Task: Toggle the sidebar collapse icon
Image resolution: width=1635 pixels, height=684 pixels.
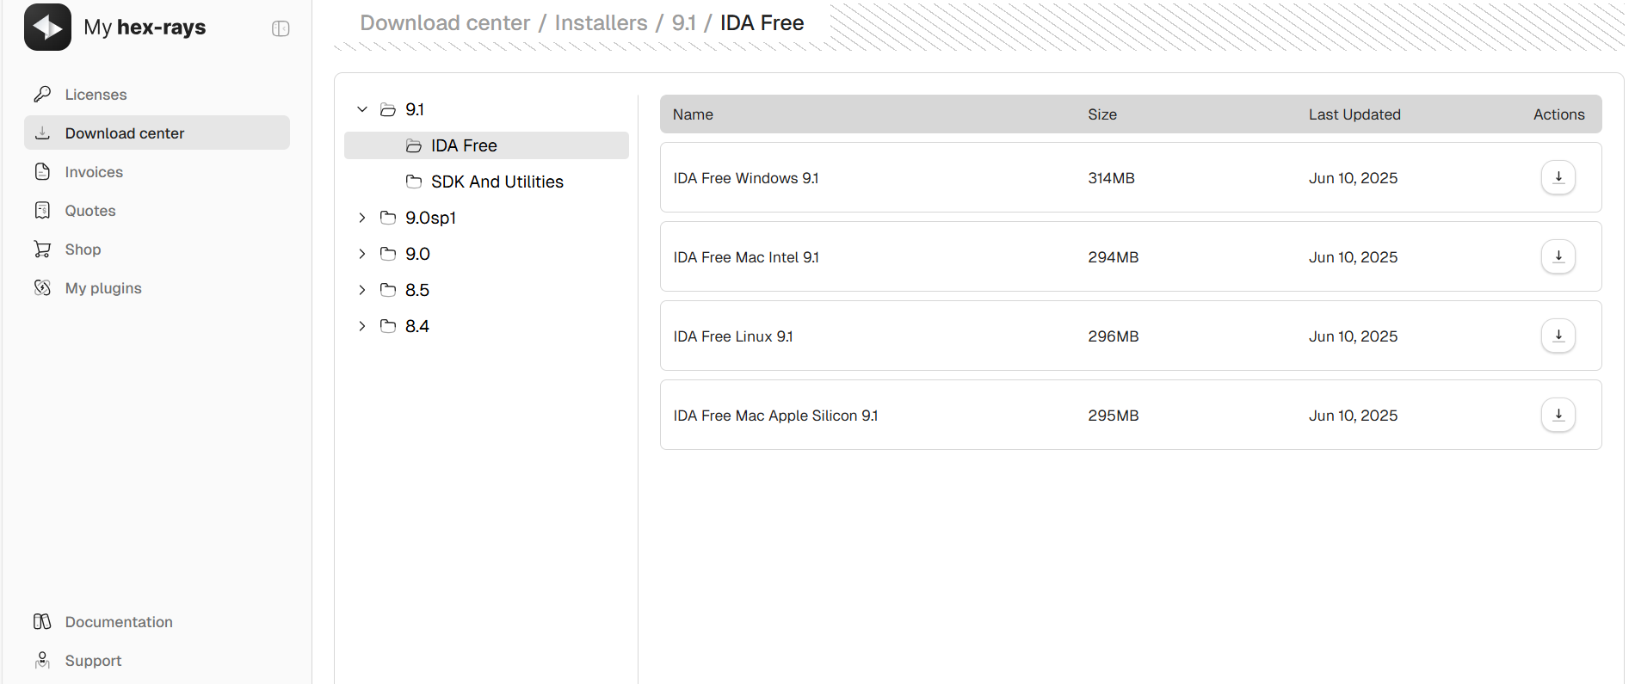Action: [281, 28]
